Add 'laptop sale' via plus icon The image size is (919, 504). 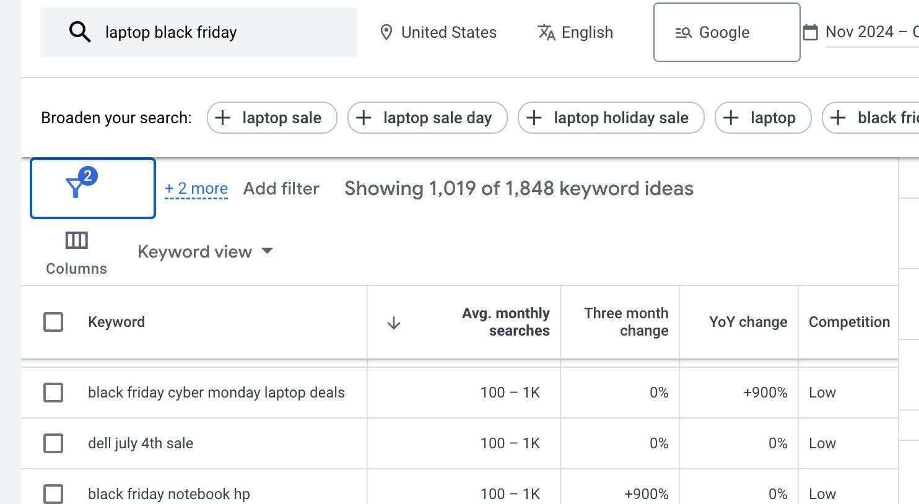(222, 118)
